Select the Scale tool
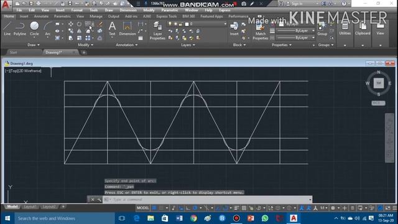The height and width of the screenshot is (224, 398). pos(79,38)
